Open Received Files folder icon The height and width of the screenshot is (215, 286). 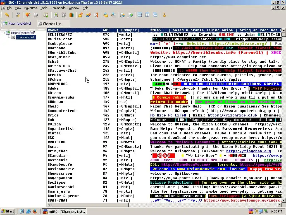105,15
